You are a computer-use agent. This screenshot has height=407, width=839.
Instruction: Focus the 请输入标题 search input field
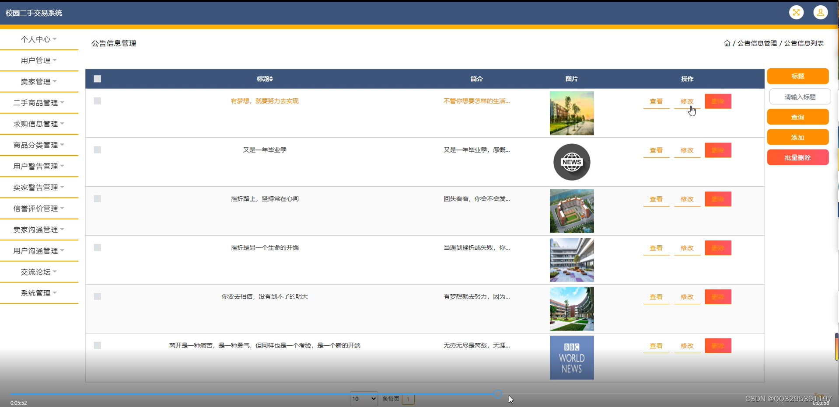point(800,97)
